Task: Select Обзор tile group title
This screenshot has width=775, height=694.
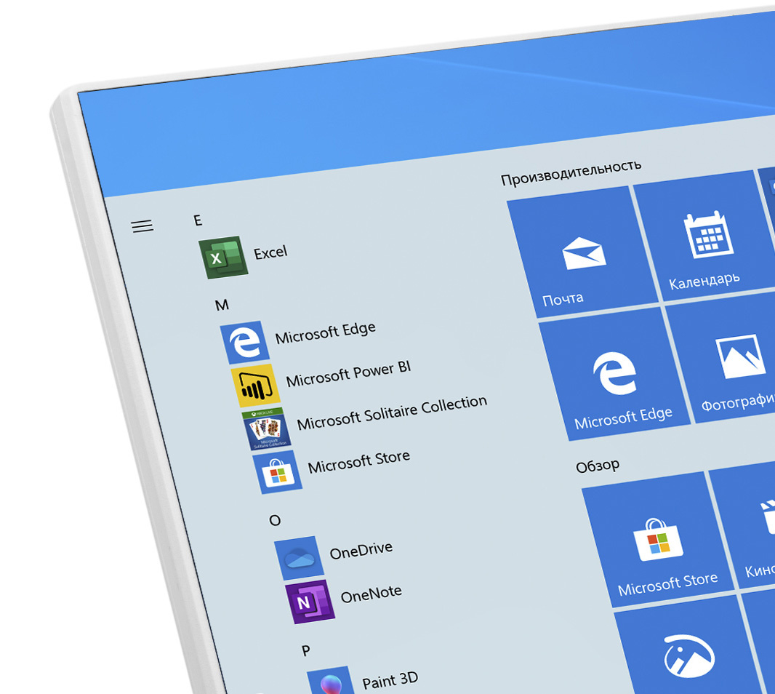Action: [x=597, y=466]
